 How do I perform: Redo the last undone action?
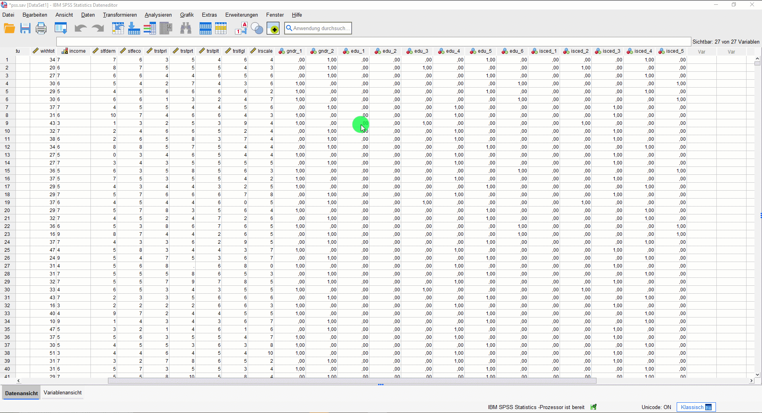coord(98,29)
